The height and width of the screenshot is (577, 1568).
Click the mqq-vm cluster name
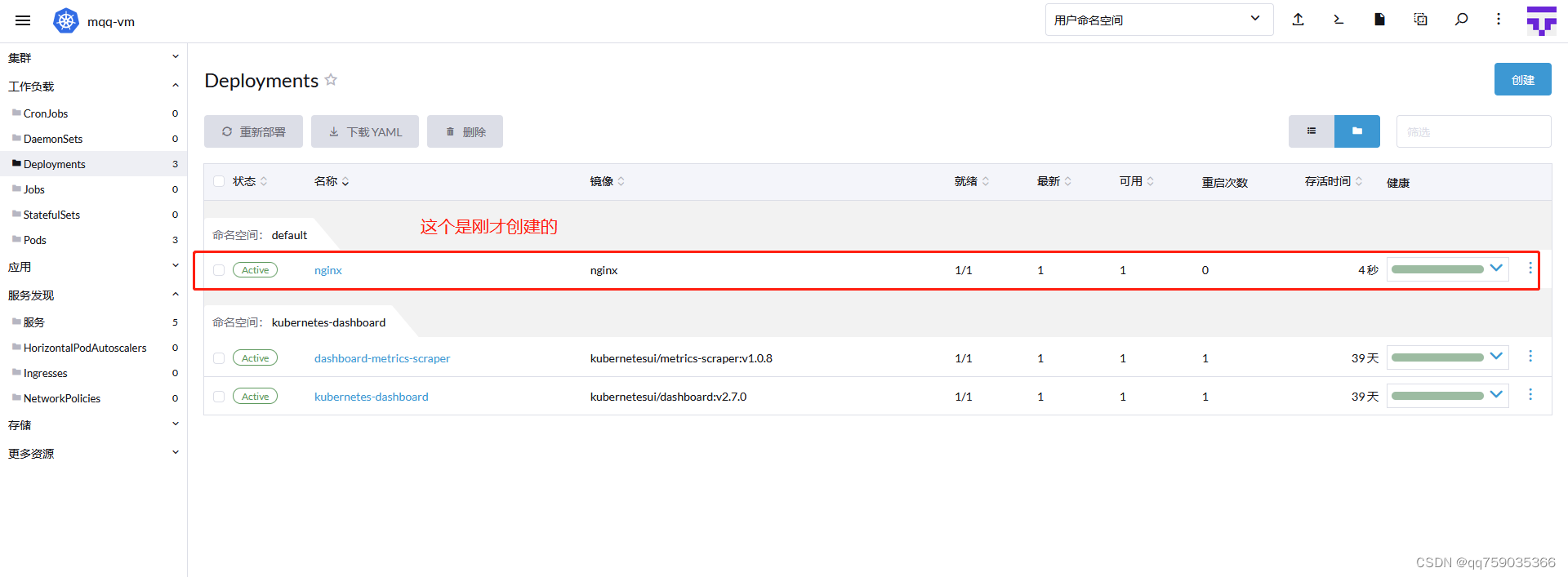111,21
